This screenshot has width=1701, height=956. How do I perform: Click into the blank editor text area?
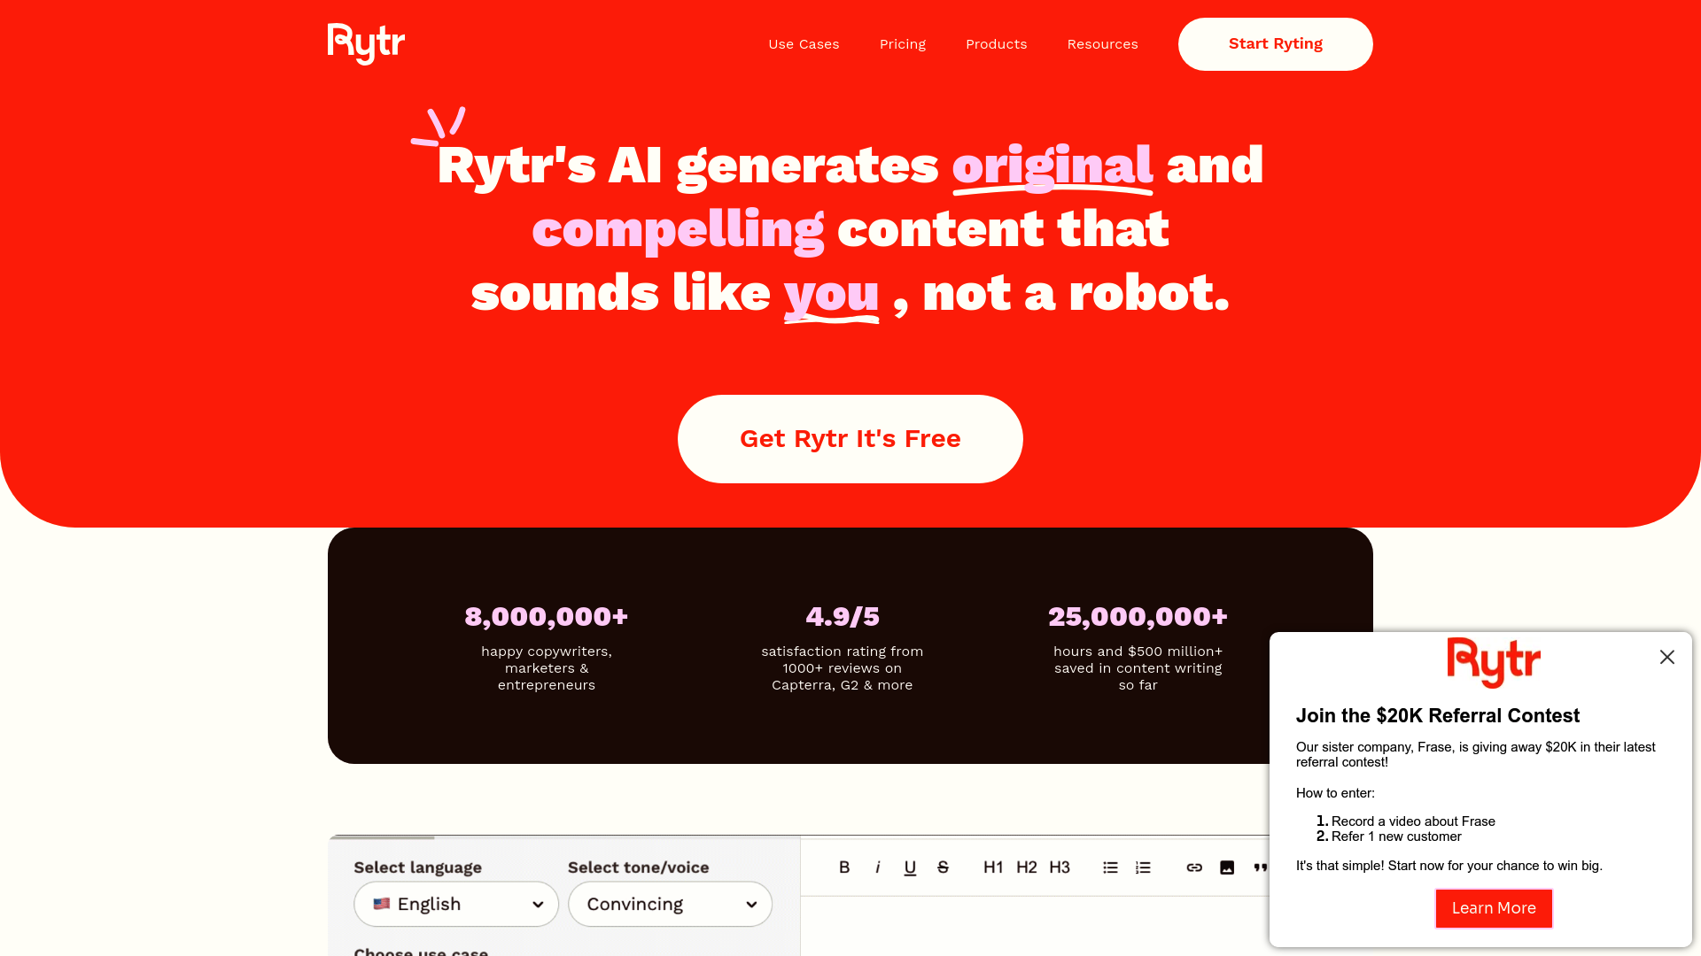point(1035,926)
